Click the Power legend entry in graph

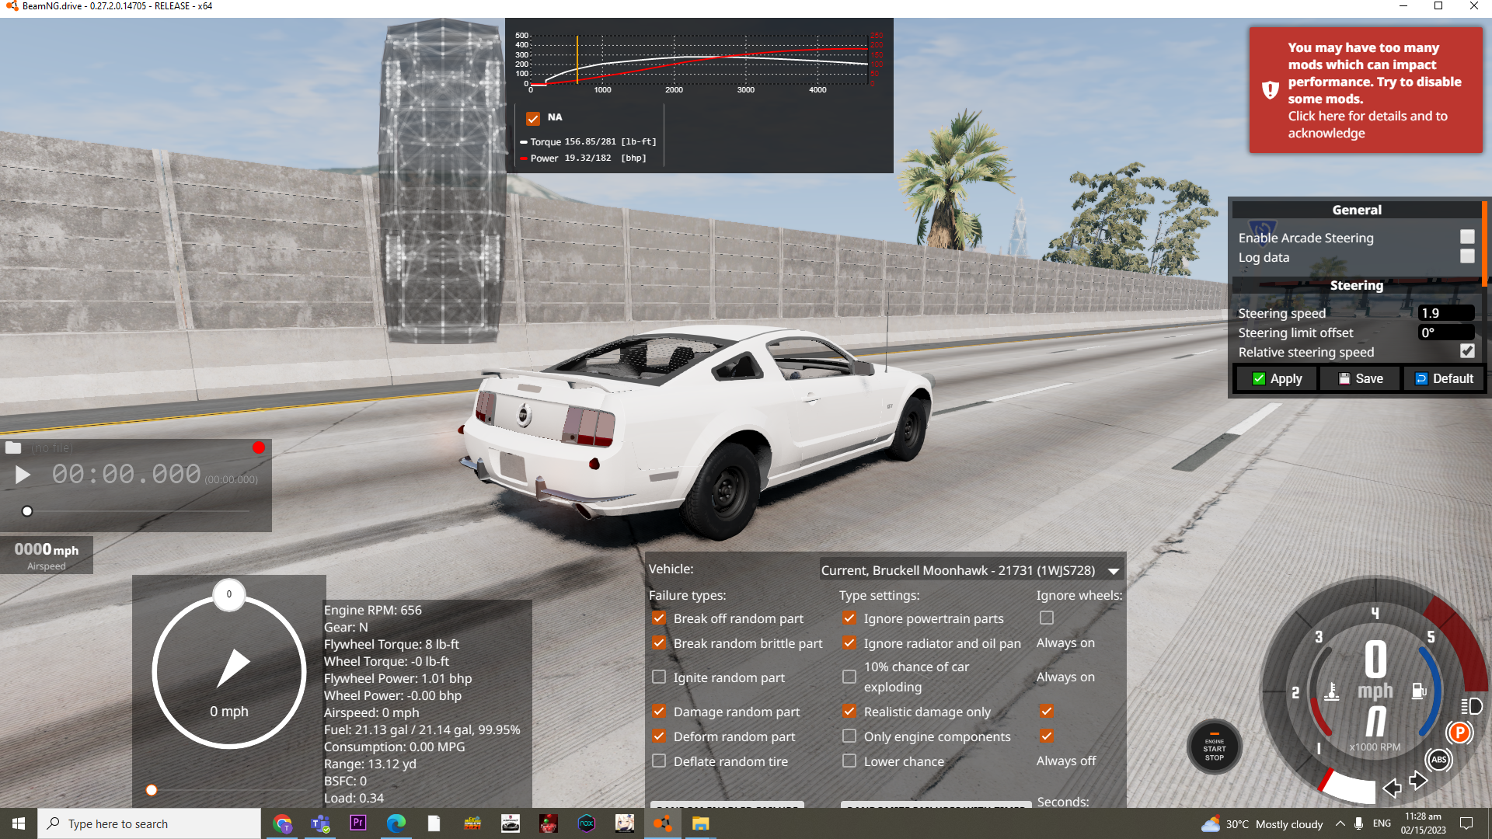[583, 158]
